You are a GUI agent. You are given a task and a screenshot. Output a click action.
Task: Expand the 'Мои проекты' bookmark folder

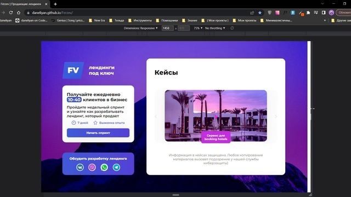click(245, 20)
